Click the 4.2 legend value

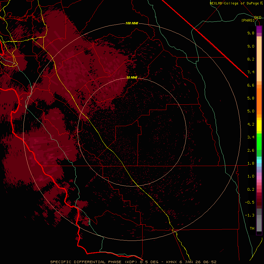click(x=251, y=124)
